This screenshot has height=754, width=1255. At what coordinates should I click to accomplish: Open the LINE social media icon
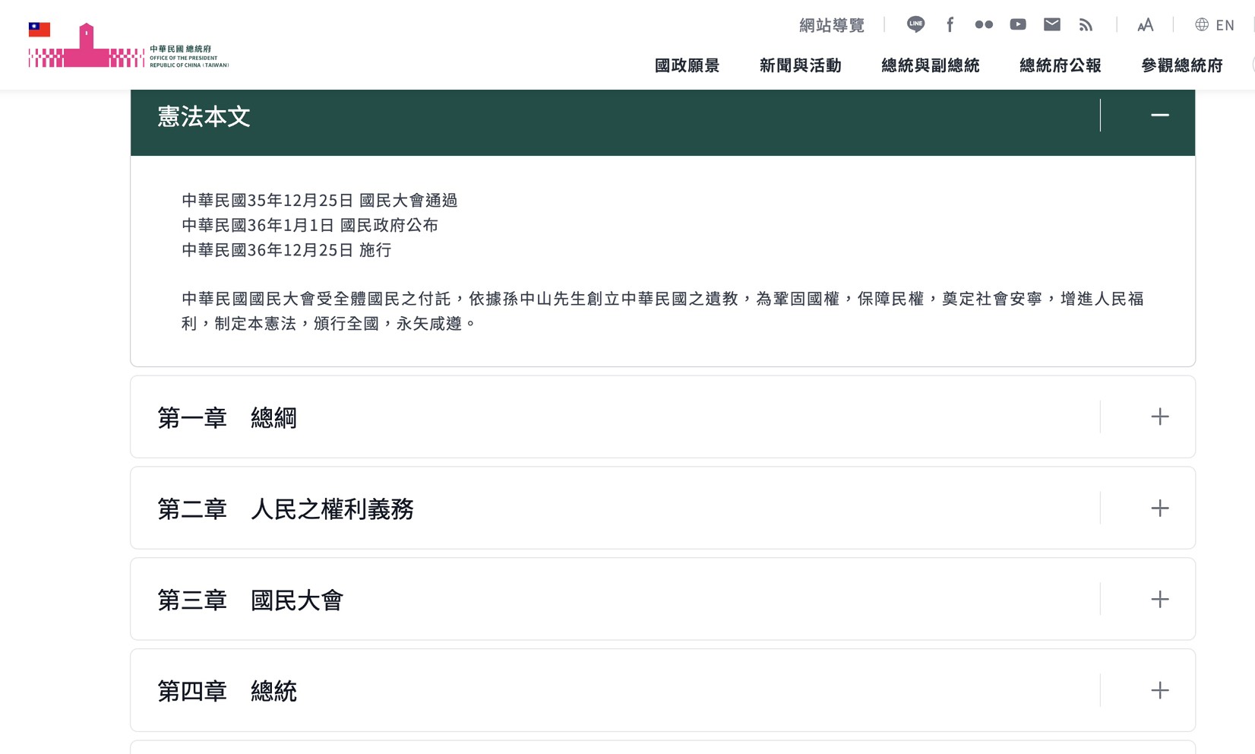(x=915, y=24)
